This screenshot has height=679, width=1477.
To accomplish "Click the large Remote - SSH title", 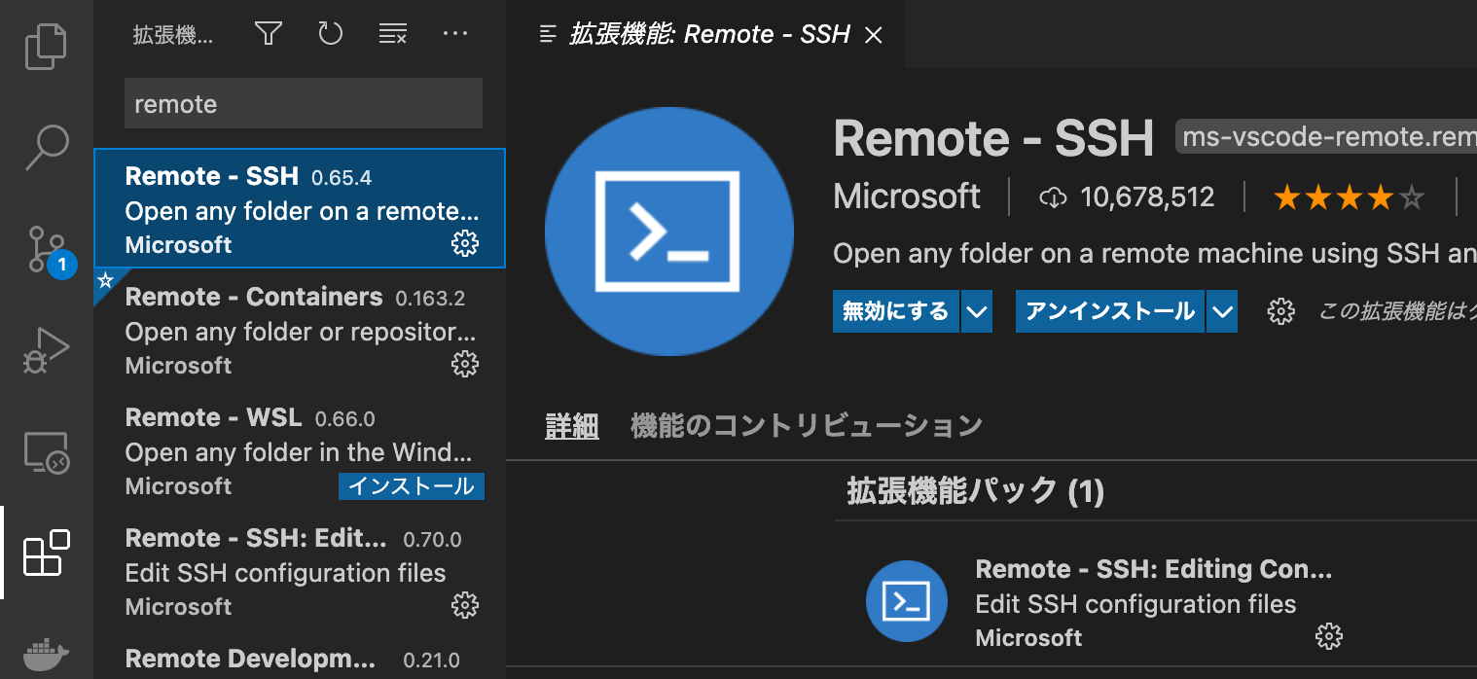I will tap(993, 137).
